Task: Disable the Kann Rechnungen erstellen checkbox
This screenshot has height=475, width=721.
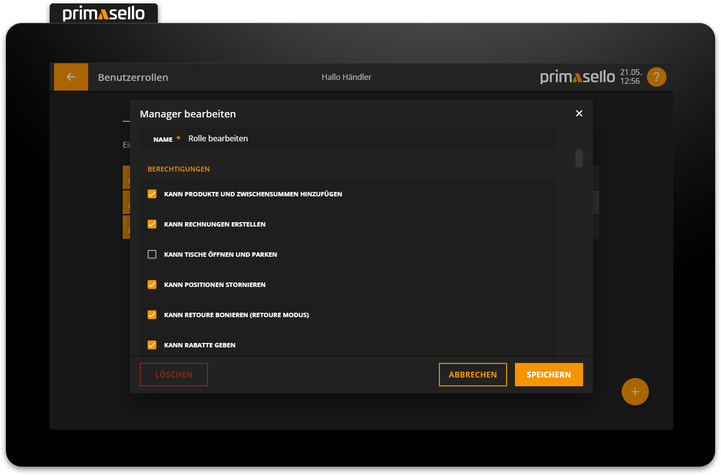Action: click(152, 224)
